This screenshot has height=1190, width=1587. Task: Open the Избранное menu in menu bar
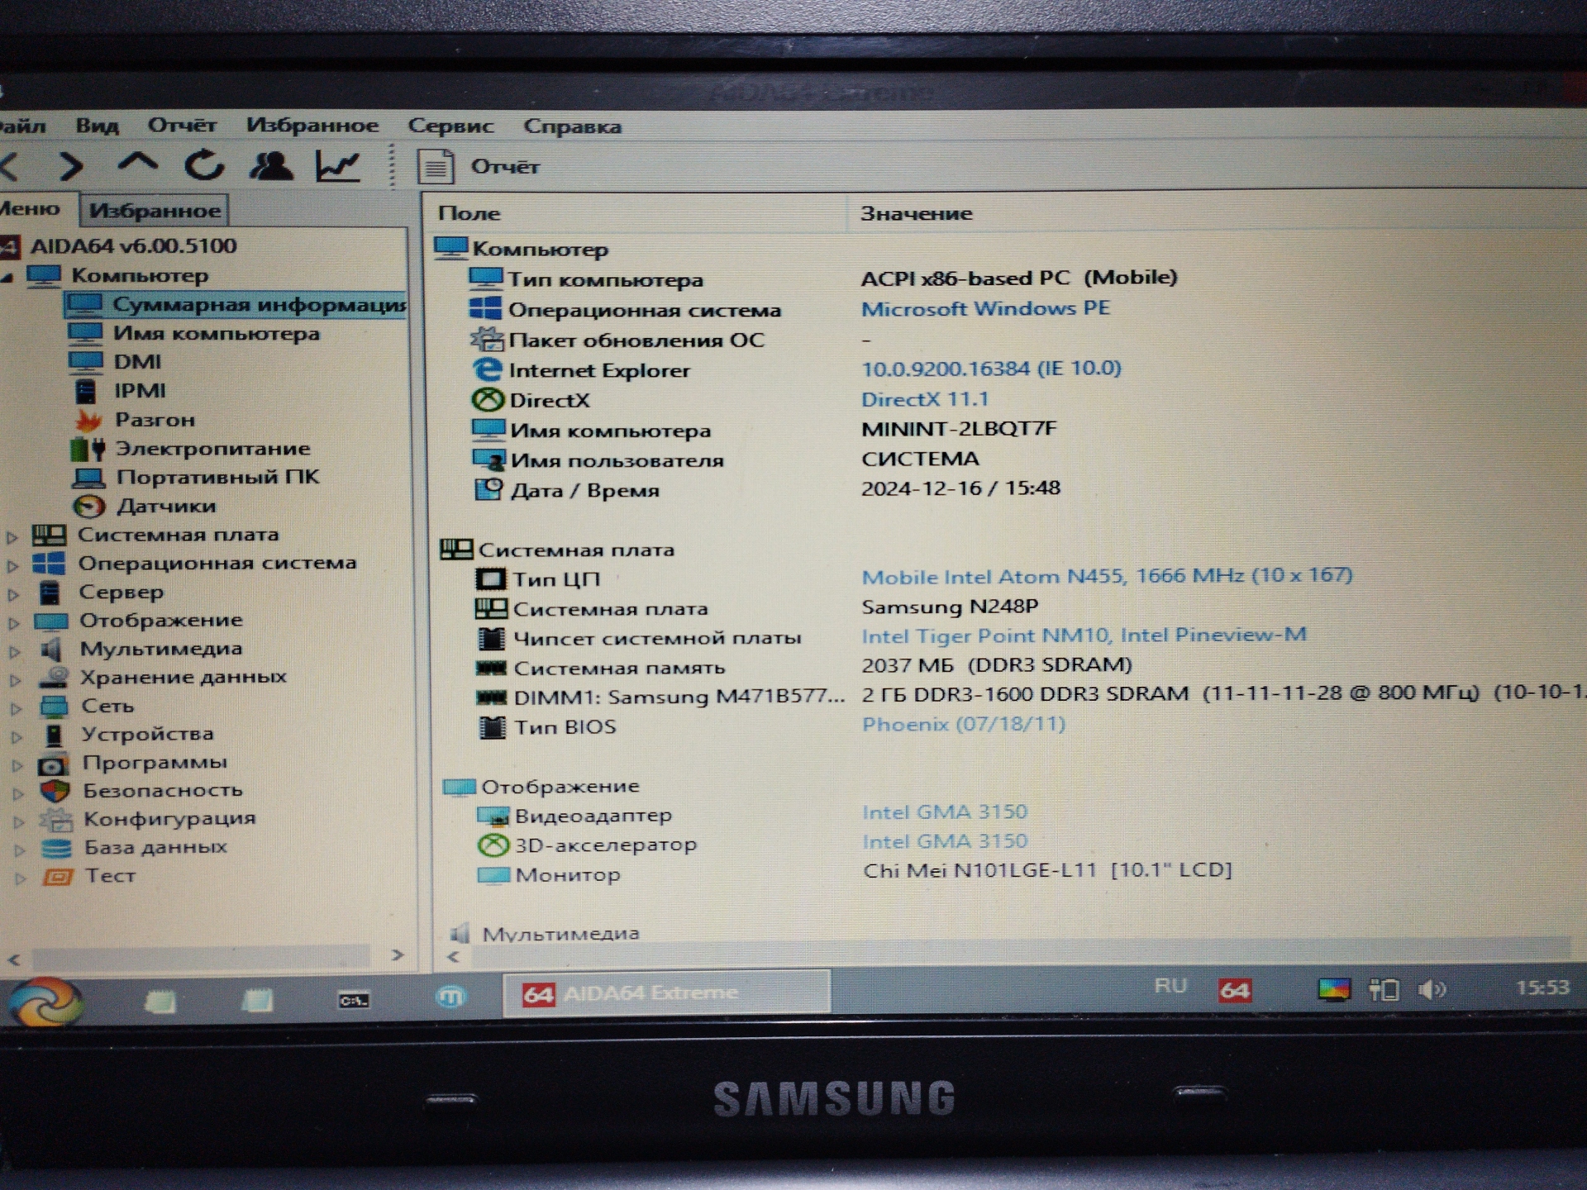[x=312, y=126]
